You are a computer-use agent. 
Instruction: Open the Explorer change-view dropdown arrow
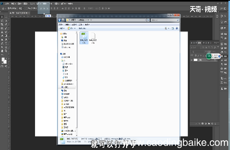(x=169, y=28)
